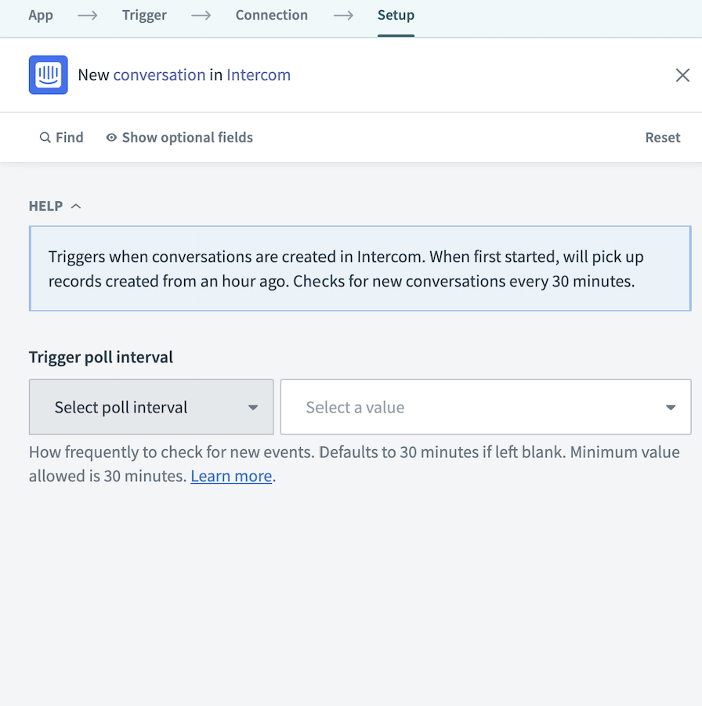Close the trigger setup panel with the X
The height and width of the screenshot is (706, 702).
pyautogui.click(x=682, y=74)
